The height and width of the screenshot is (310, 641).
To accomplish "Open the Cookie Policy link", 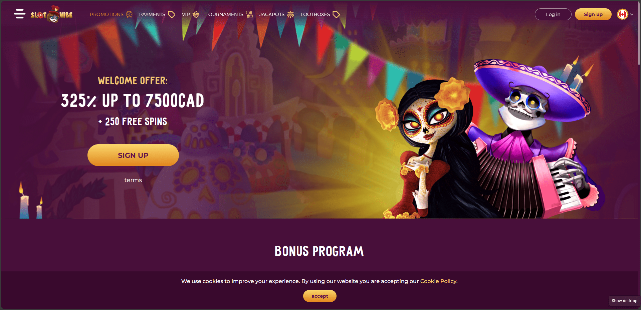I will pos(439,281).
